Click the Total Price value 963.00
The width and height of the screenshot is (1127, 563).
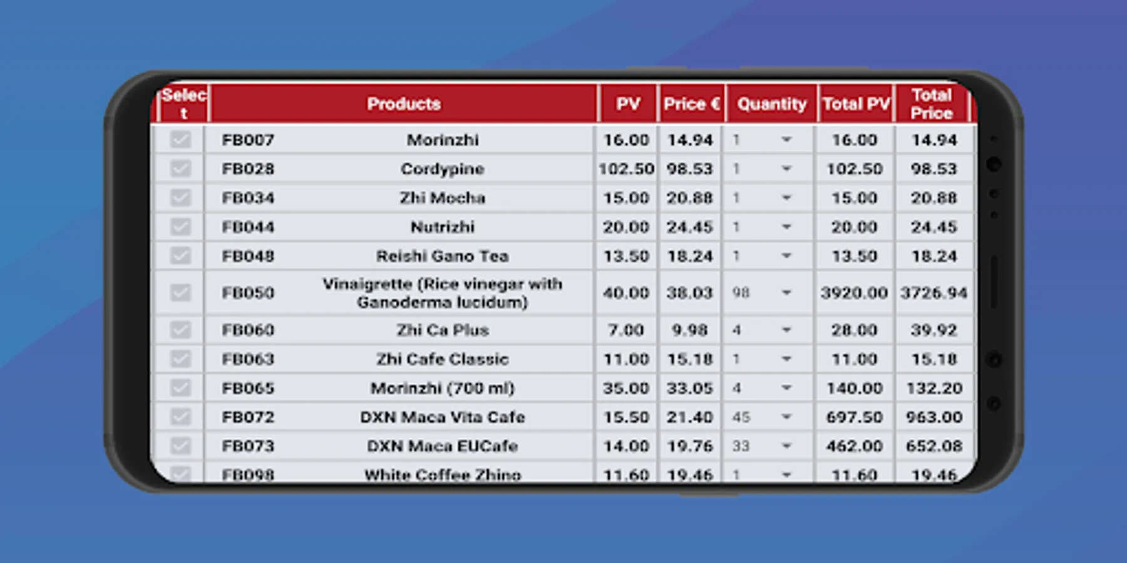tap(934, 417)
